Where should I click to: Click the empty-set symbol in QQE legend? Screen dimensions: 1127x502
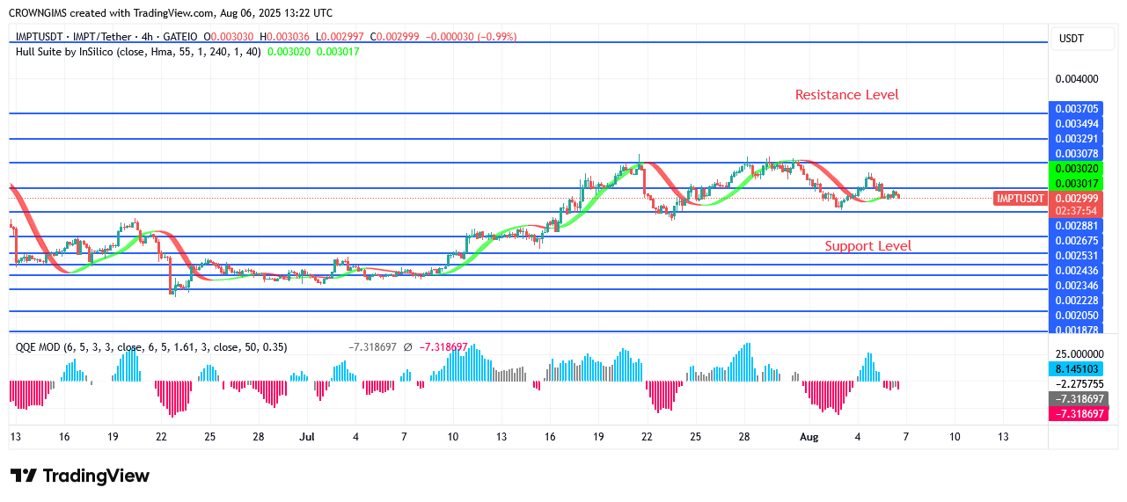pos(407,347)
